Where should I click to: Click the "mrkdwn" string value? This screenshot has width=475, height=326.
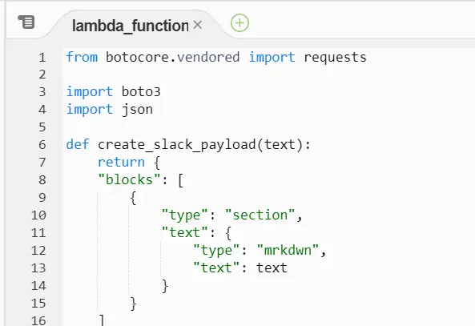tap(288, 250)
